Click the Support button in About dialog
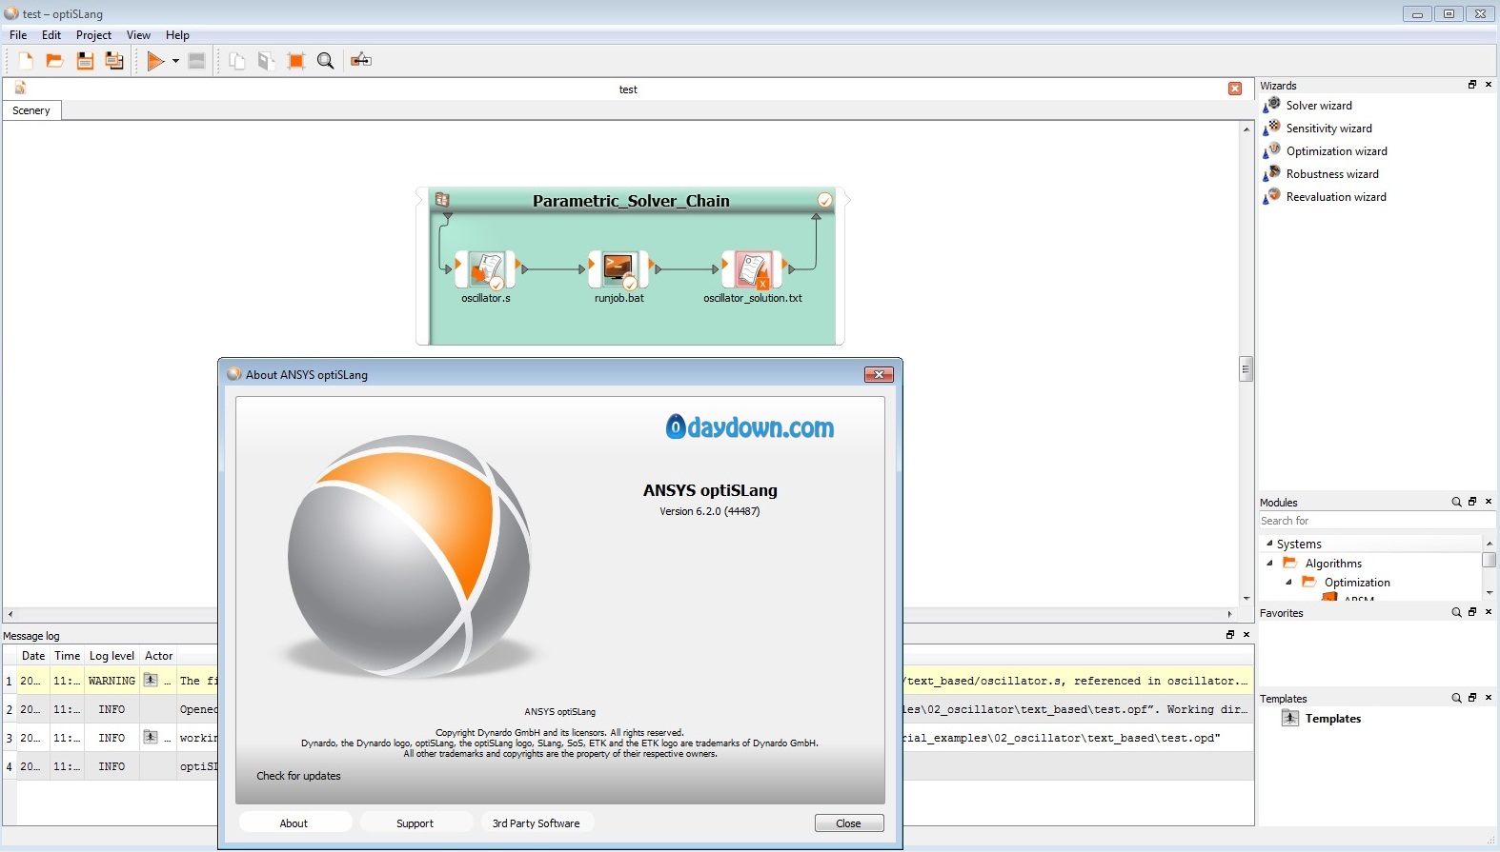This screenshot has height=852, width=1500. pyautogui.click(x=415, y=823)
